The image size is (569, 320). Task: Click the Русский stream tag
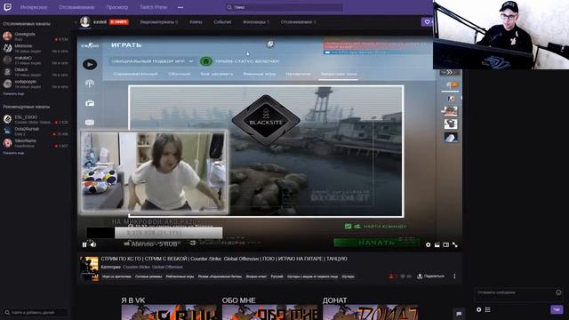pos(276,276)
